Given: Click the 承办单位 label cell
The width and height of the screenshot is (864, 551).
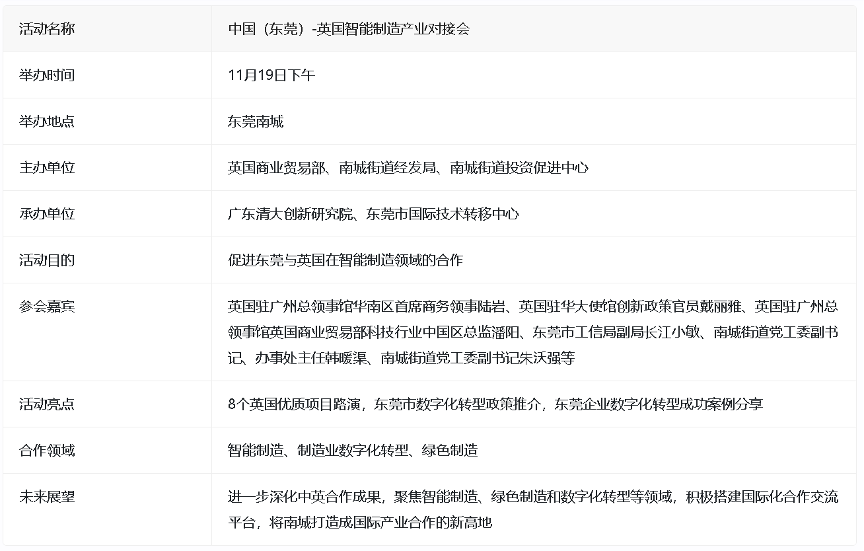Looking at the screenshot, I should click(x=47, y=214).
